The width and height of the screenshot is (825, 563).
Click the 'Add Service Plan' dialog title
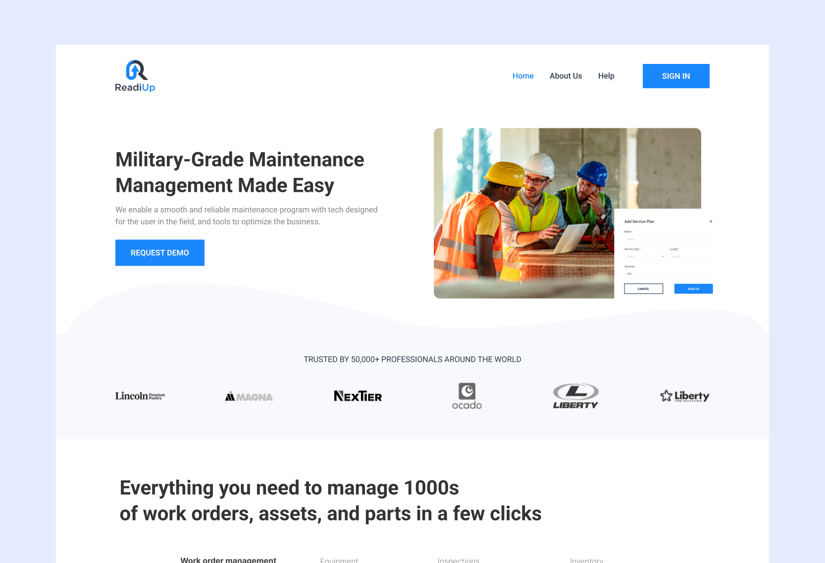click(639, 222)
